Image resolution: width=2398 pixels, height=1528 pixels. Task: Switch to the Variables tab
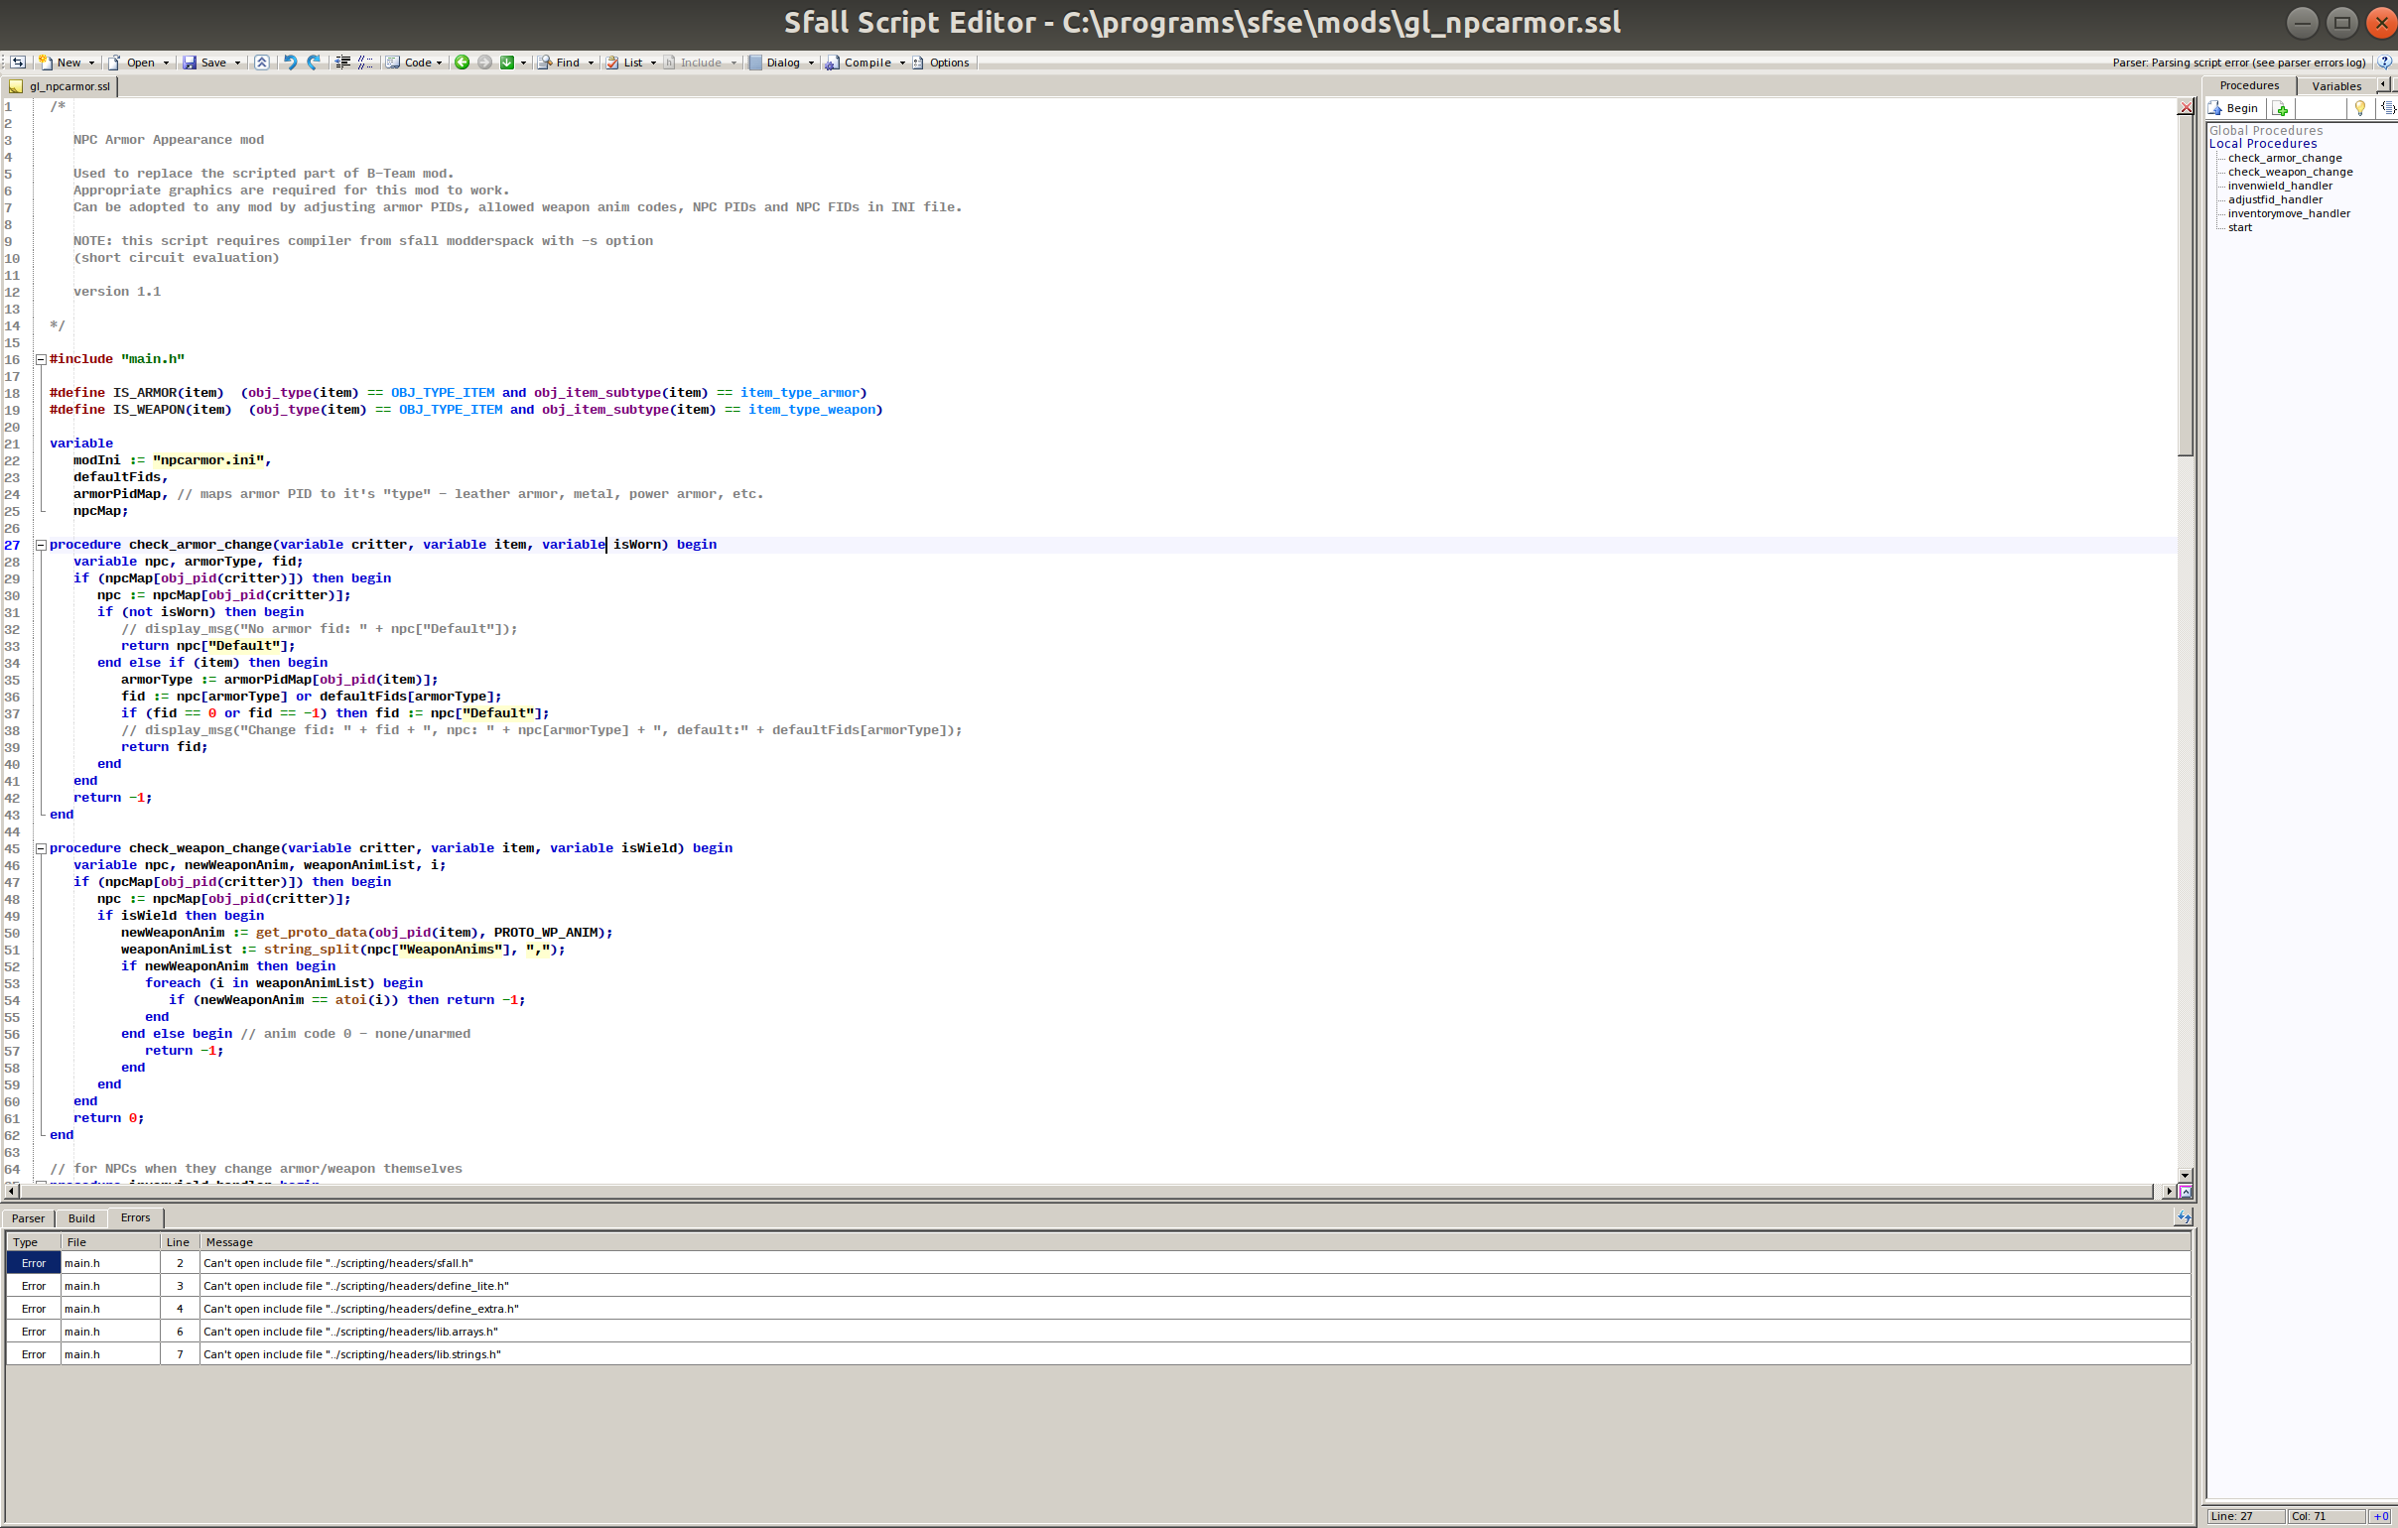[x=2336, y=85]
